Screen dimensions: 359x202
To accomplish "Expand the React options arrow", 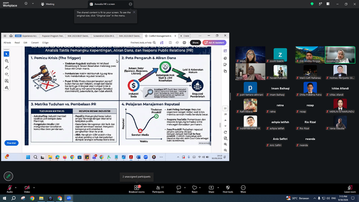I will pyautogui.click(x=200, y=187).
